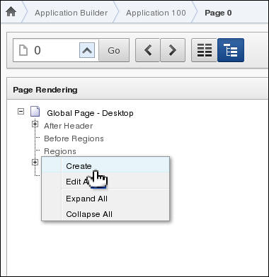This screenshot has height=277, width=269.
Task: Select After Header tree item
Action: point(68,126)
